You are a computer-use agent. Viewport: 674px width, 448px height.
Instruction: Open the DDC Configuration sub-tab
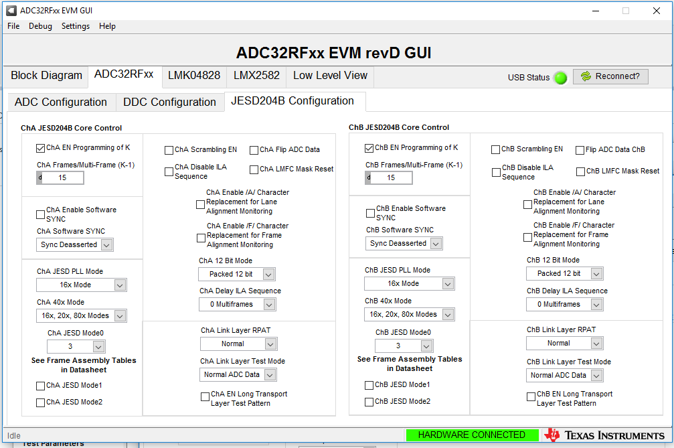(x=170, y=102)
